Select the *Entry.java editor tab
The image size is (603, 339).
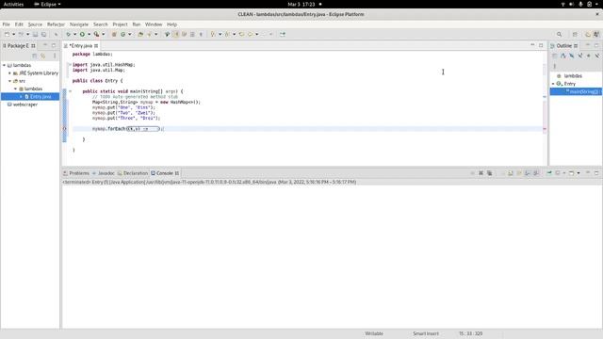[81, 46]
